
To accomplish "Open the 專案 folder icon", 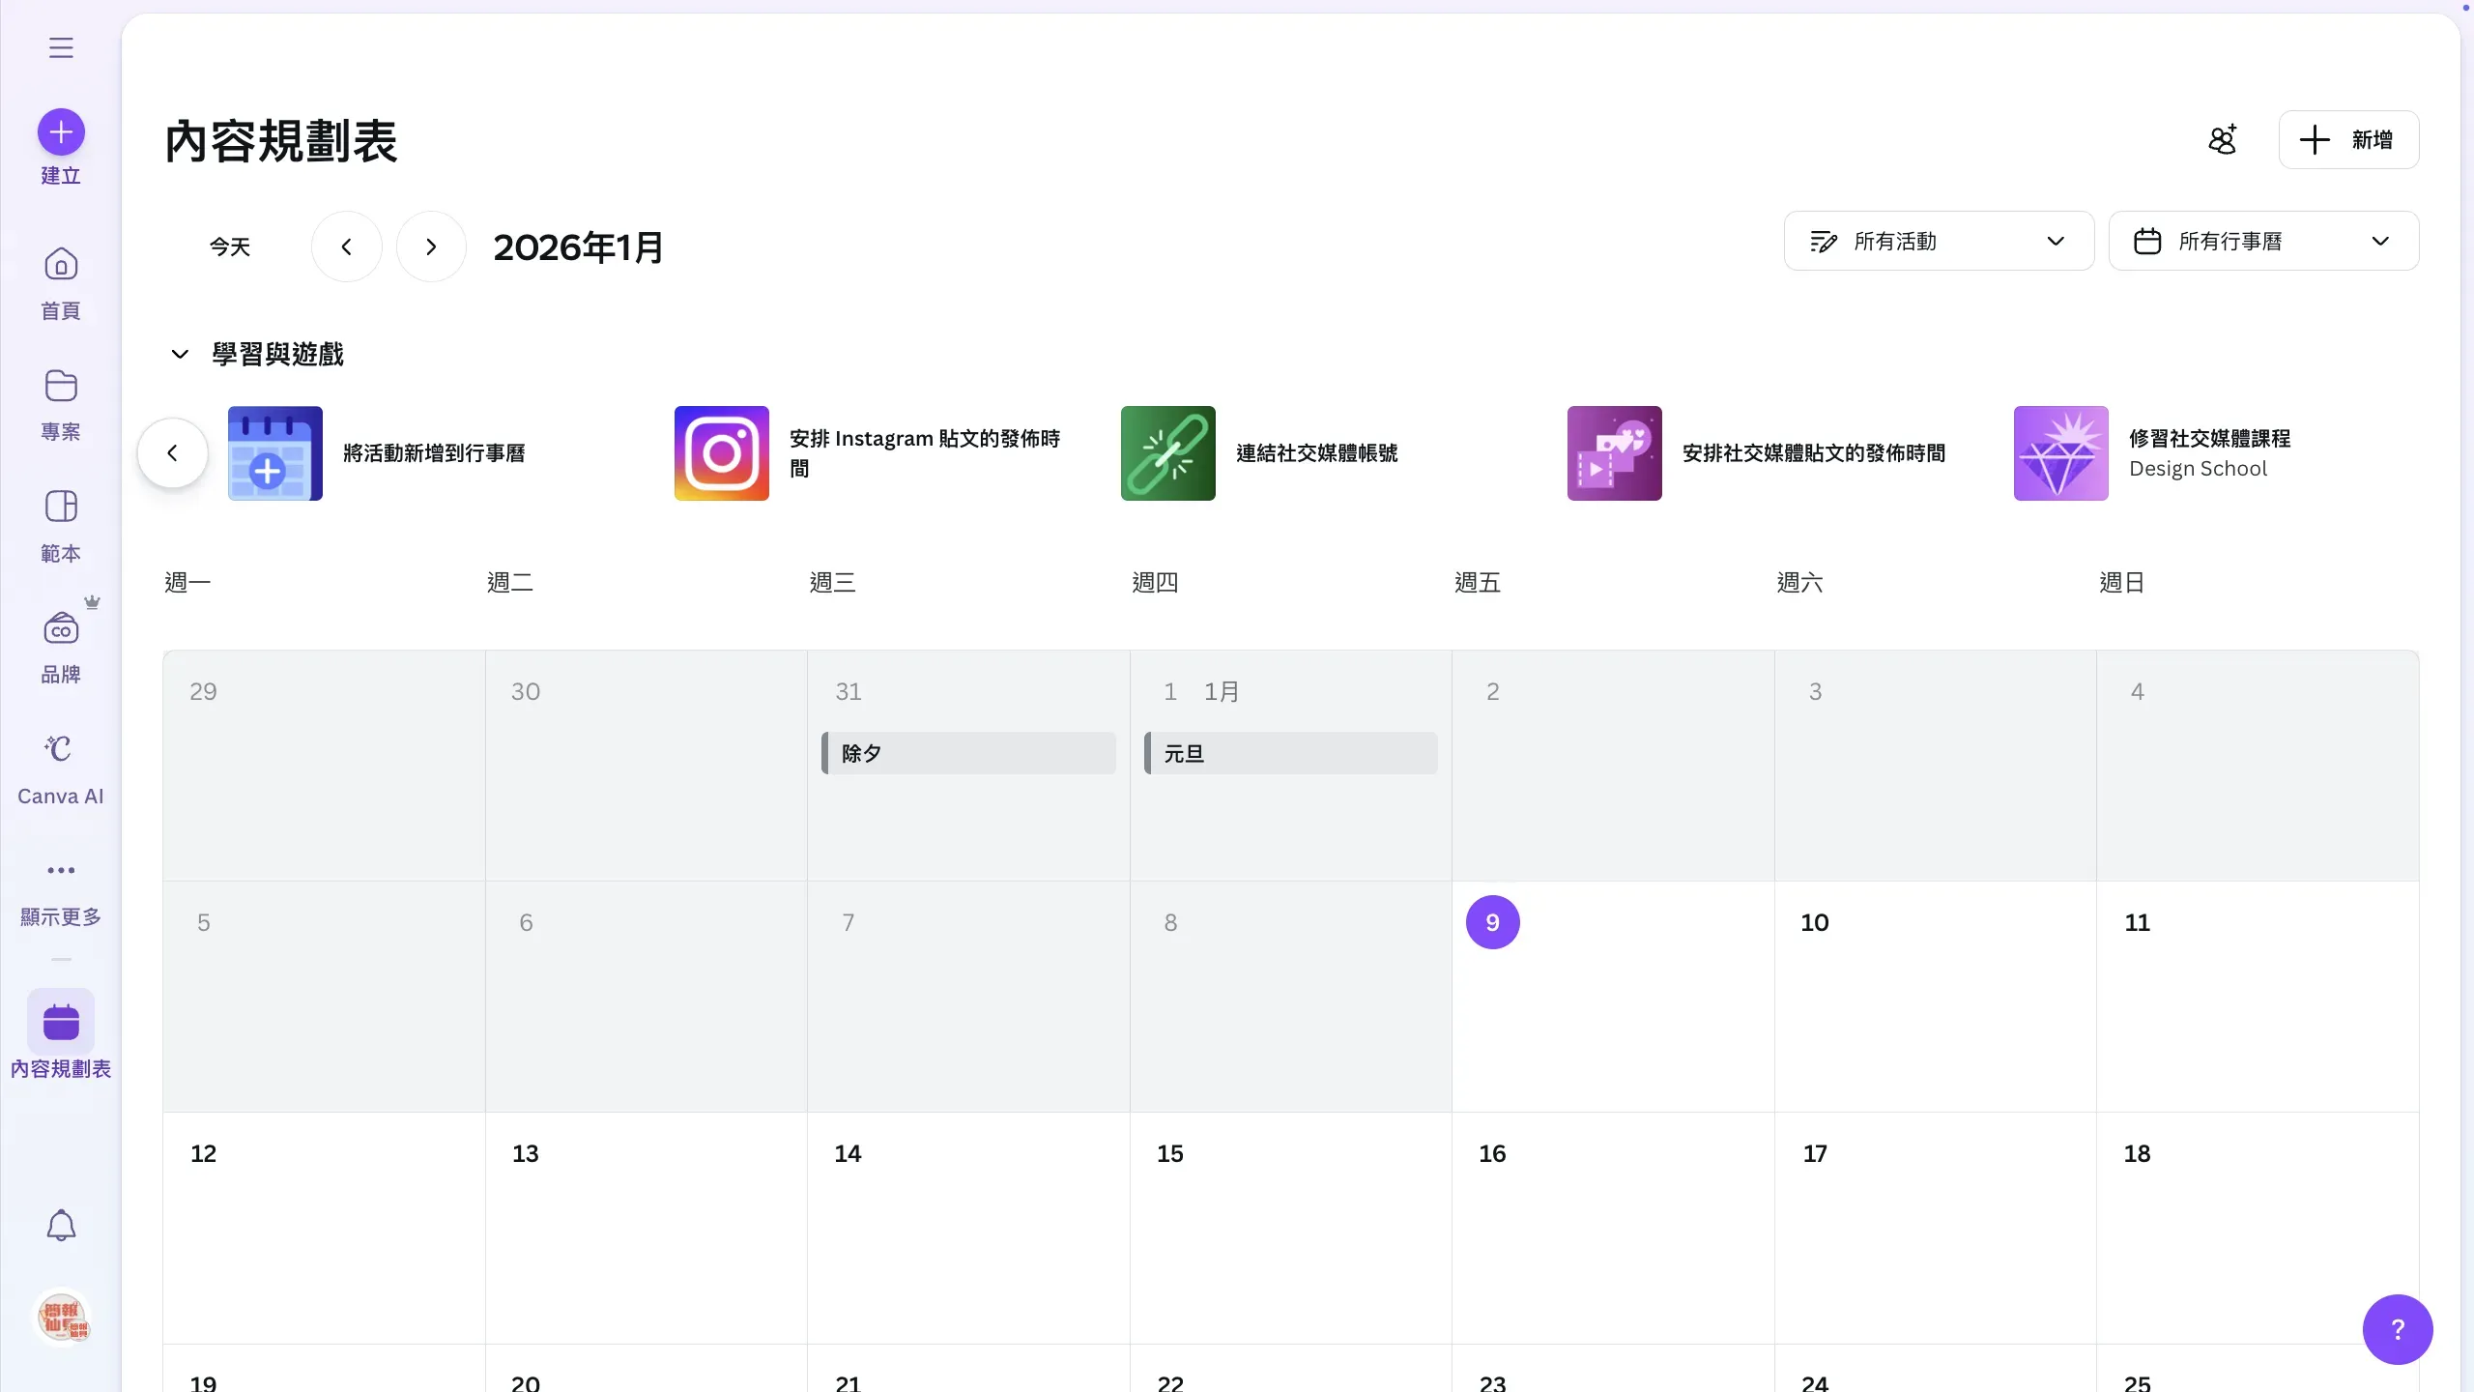I will [x=61, y=386].
